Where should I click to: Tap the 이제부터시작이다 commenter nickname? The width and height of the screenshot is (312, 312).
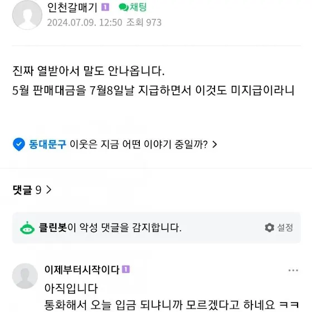(82, 270)
